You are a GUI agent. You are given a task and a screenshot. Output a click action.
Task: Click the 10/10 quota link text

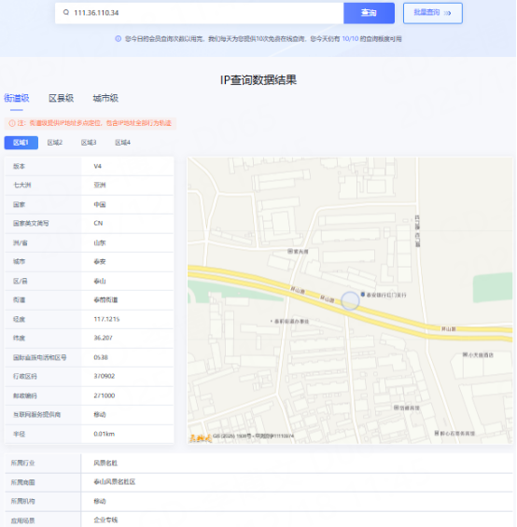coord(350,39)
